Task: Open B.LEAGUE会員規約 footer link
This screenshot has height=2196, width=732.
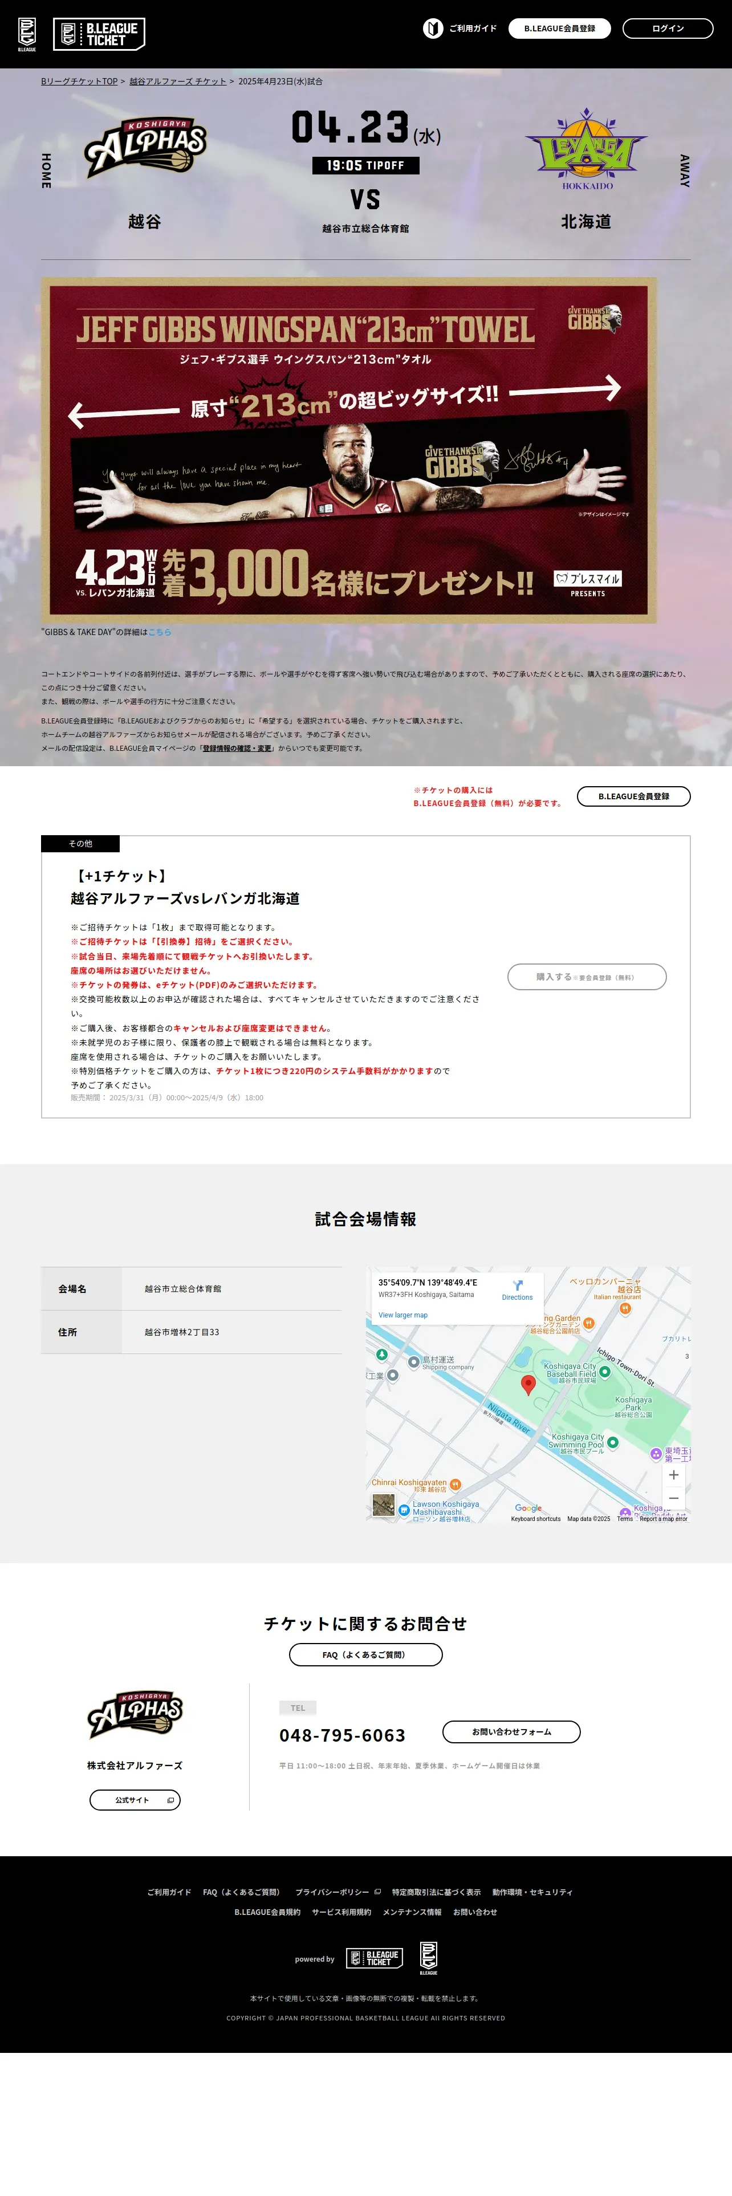Action: click(267, 1912)
